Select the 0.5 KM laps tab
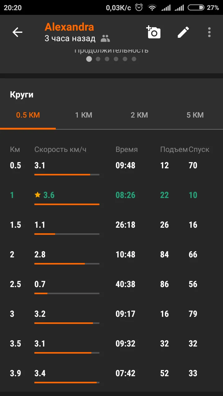223x396 pixels. [28, 115]
